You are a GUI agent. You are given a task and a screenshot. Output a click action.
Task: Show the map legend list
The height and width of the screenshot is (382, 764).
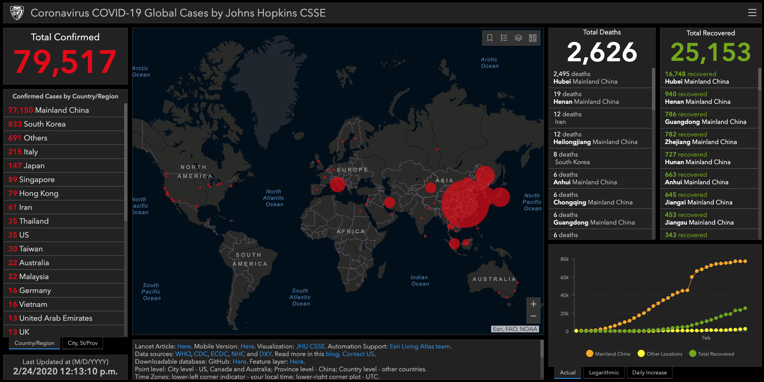click(504, 38)
